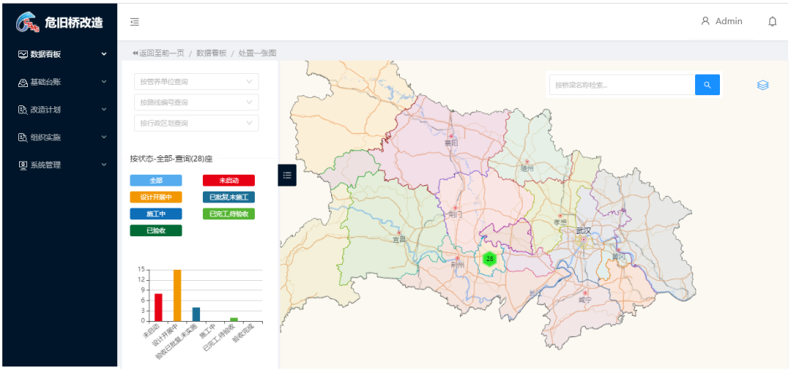Expand the 改造计划 sidebar menu

[x=59, y=110]
